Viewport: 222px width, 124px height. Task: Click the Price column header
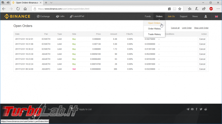point(98,34)
